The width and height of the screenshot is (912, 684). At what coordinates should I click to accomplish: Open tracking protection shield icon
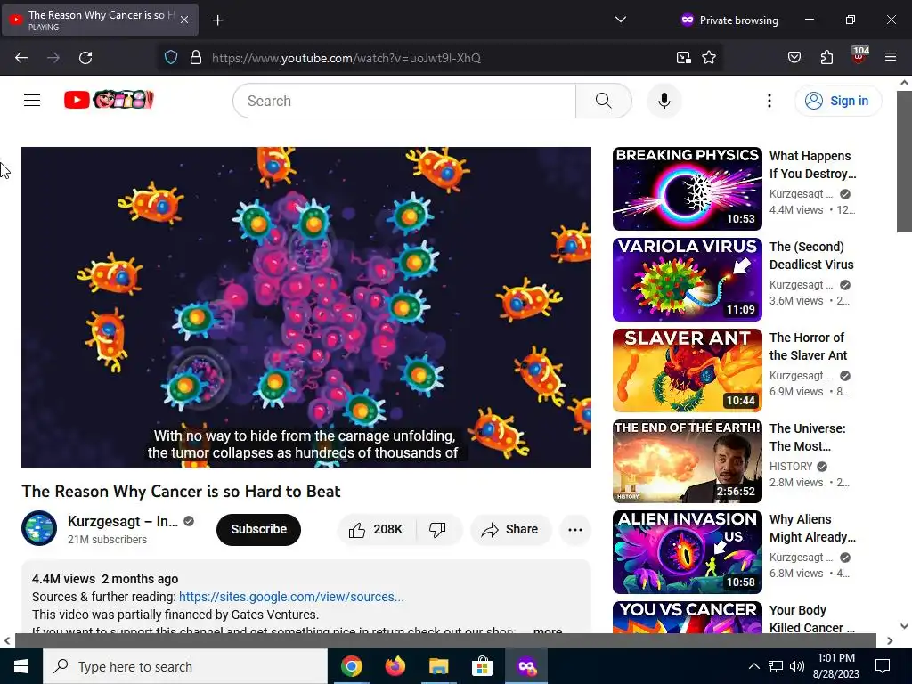[x=170, y=58]
